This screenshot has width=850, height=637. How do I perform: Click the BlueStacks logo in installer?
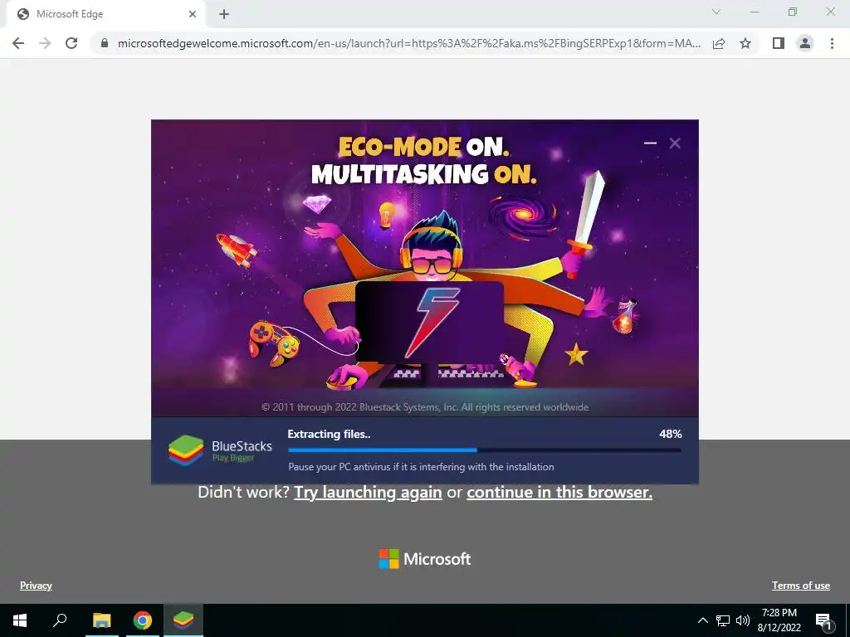pos(220,450)
